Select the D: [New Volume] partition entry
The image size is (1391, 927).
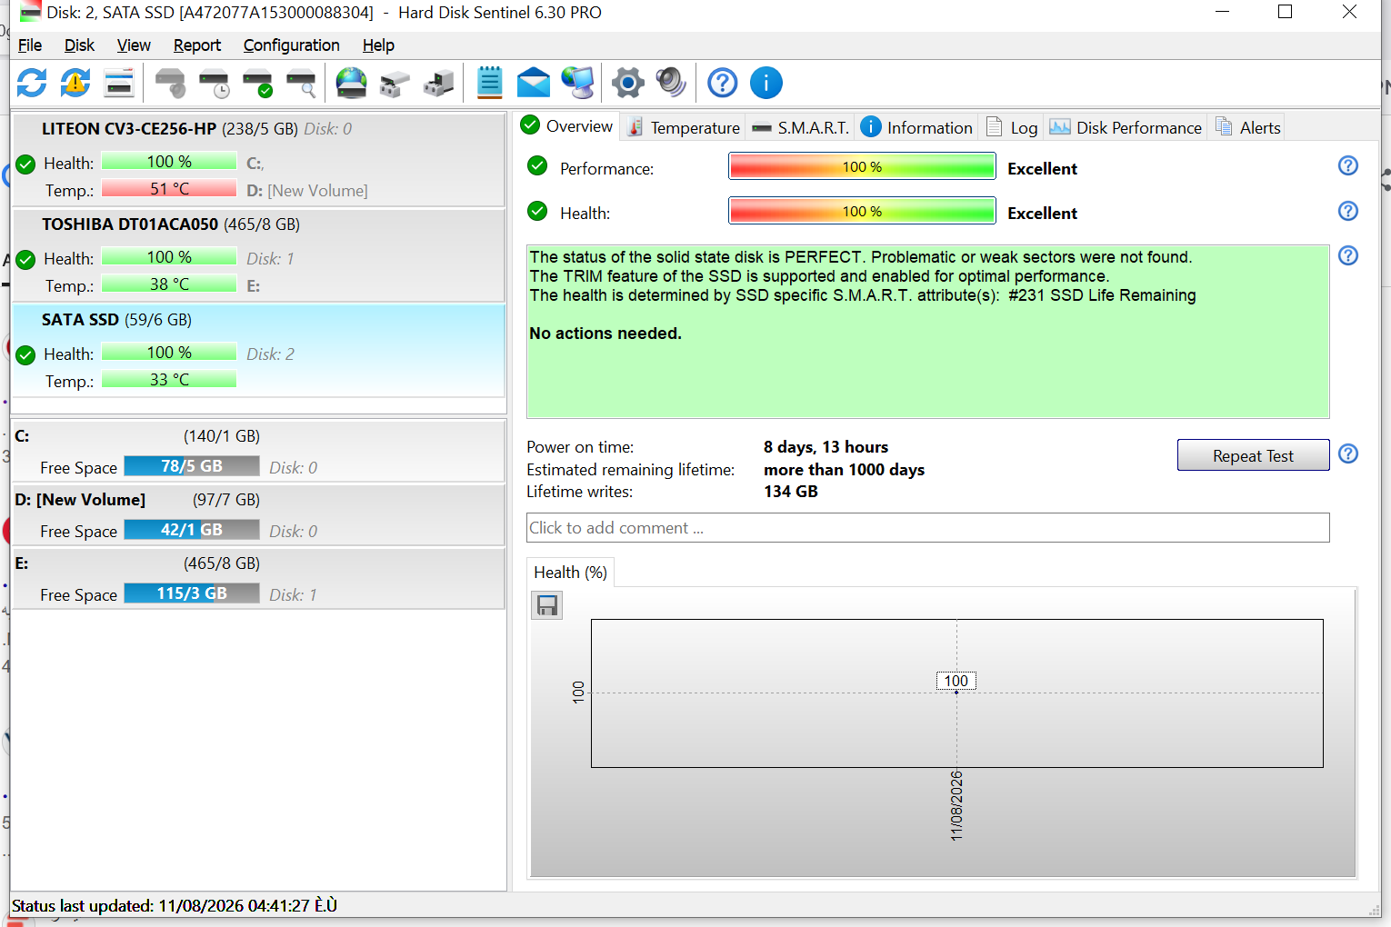point(258,514)
